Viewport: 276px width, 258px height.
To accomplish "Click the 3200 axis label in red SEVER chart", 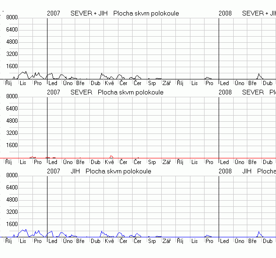I will [12, 133].
